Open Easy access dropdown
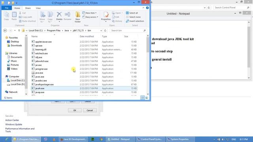This screenshot has height=142, width=253. [x=90, y=17]
